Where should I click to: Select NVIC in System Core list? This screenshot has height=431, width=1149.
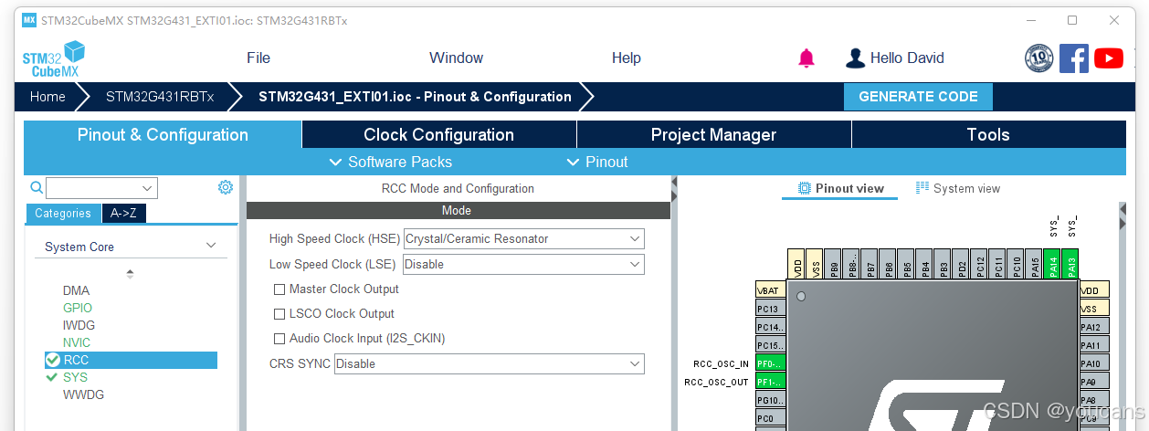(77, 342)
